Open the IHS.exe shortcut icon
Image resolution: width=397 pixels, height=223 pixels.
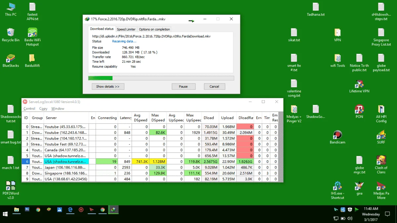(x=337, y=190)
